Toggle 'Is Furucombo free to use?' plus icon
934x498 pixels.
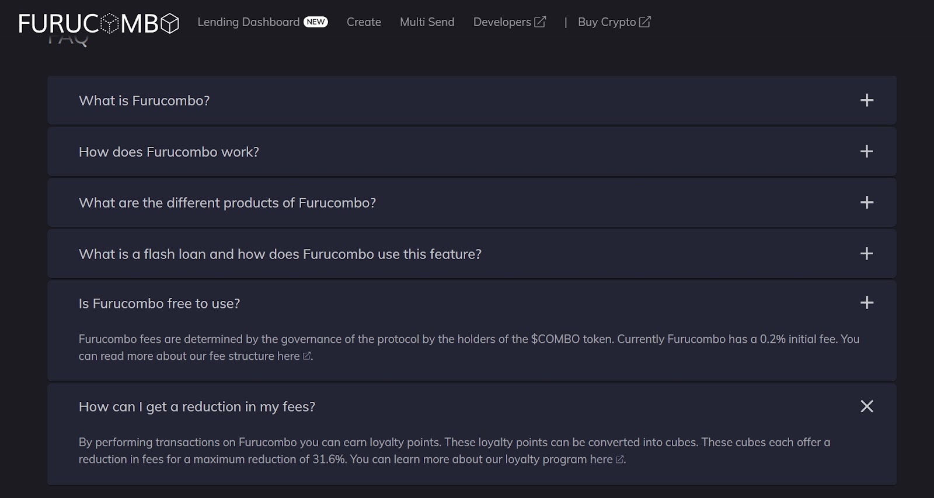click(867, 303)
